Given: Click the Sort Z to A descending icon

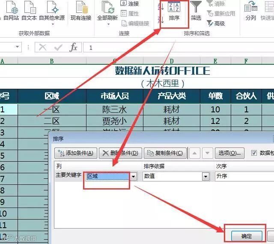Looking at the screenshot, I should (161, 19).
